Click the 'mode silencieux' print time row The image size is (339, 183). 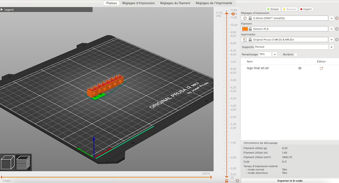click(x=266, y=173)
